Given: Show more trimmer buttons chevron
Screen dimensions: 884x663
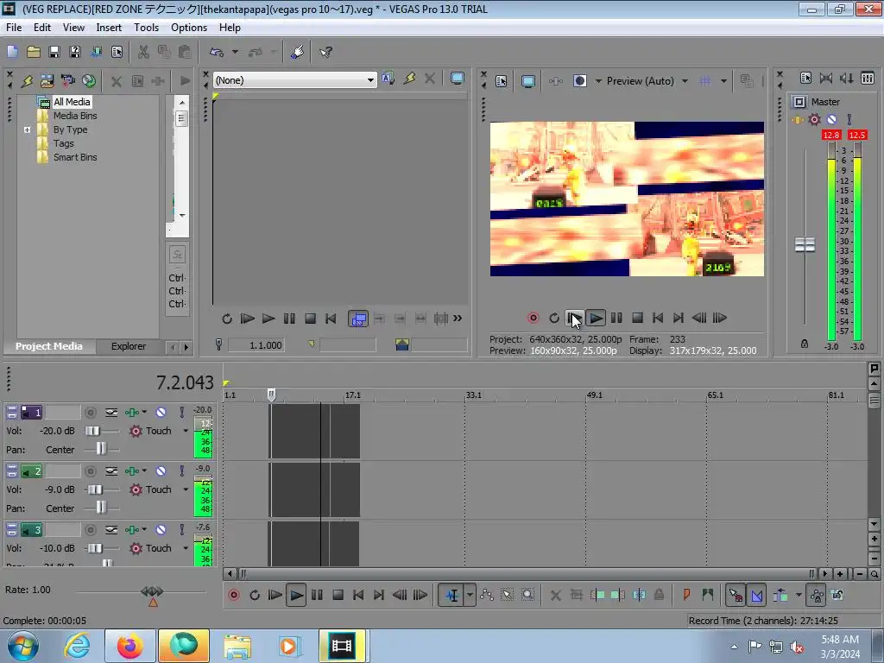Looking at the screenshot, I should tap(458, 319).
